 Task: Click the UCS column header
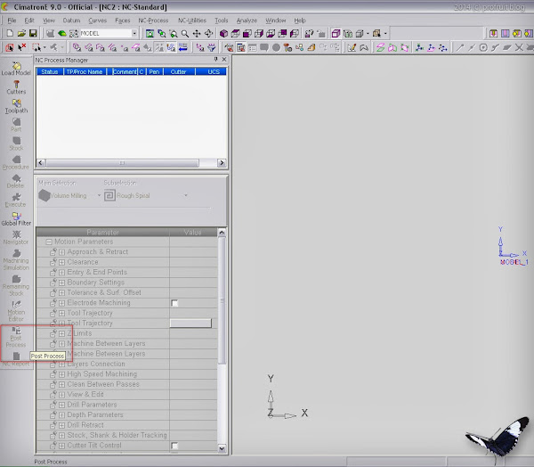point(211,71)
